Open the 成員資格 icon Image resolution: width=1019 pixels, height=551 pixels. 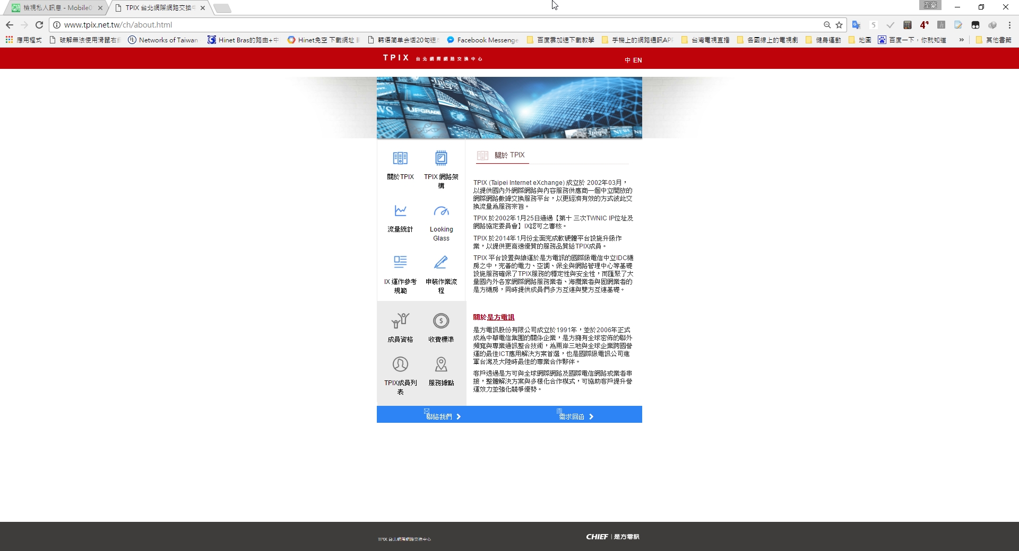(x=400, y=321)
